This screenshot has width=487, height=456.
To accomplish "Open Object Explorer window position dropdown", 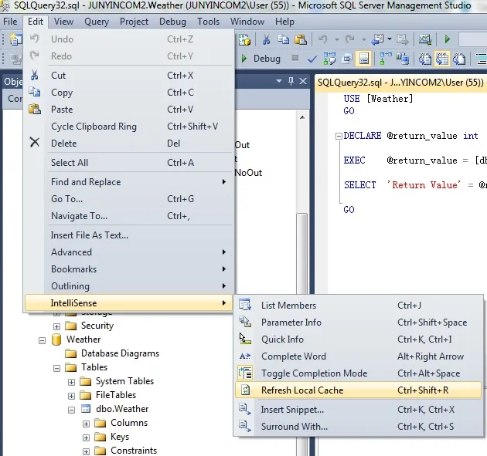I will 279,81.
